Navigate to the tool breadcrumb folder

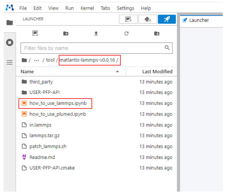point(50,60)
